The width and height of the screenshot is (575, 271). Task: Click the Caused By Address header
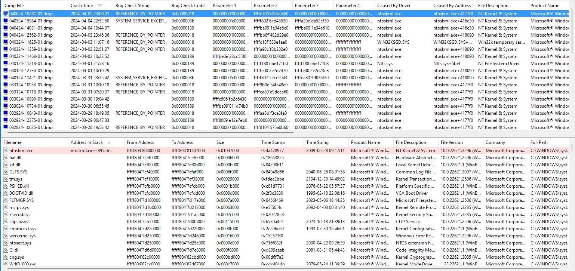[x=453, y=6]
